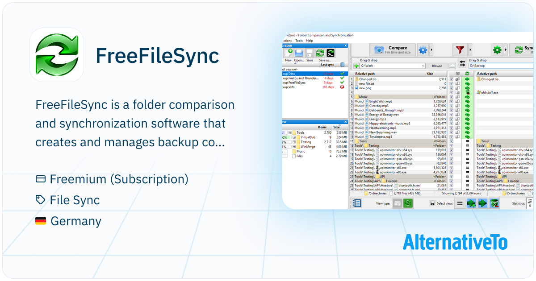The width and height of the screenshot is (536, 281).
Task: Select the Backup VMs configuration
Action: (315, 87)
